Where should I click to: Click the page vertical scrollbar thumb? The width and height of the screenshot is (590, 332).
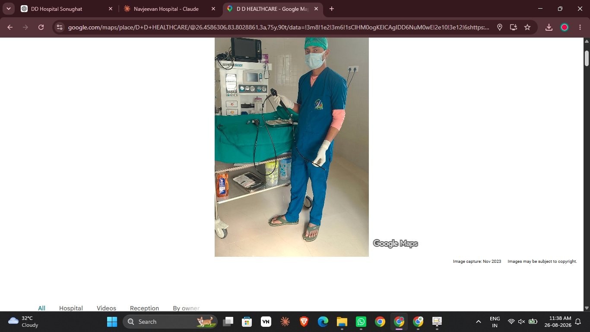587,58
